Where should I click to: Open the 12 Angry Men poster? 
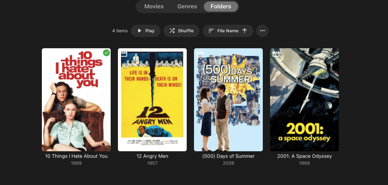152,100
